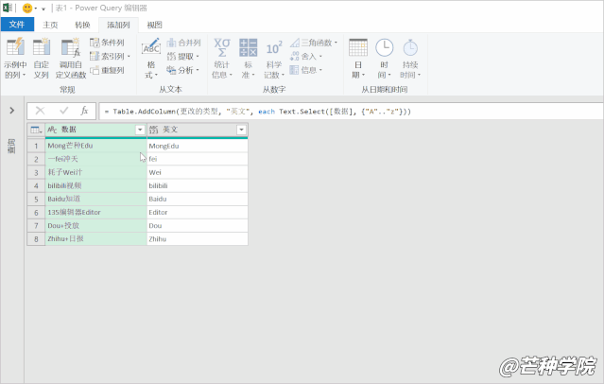Viewport: 604px width, 384px height.
Task: Expand the collapsed queries pane chevron
Action: coord(11,111)
